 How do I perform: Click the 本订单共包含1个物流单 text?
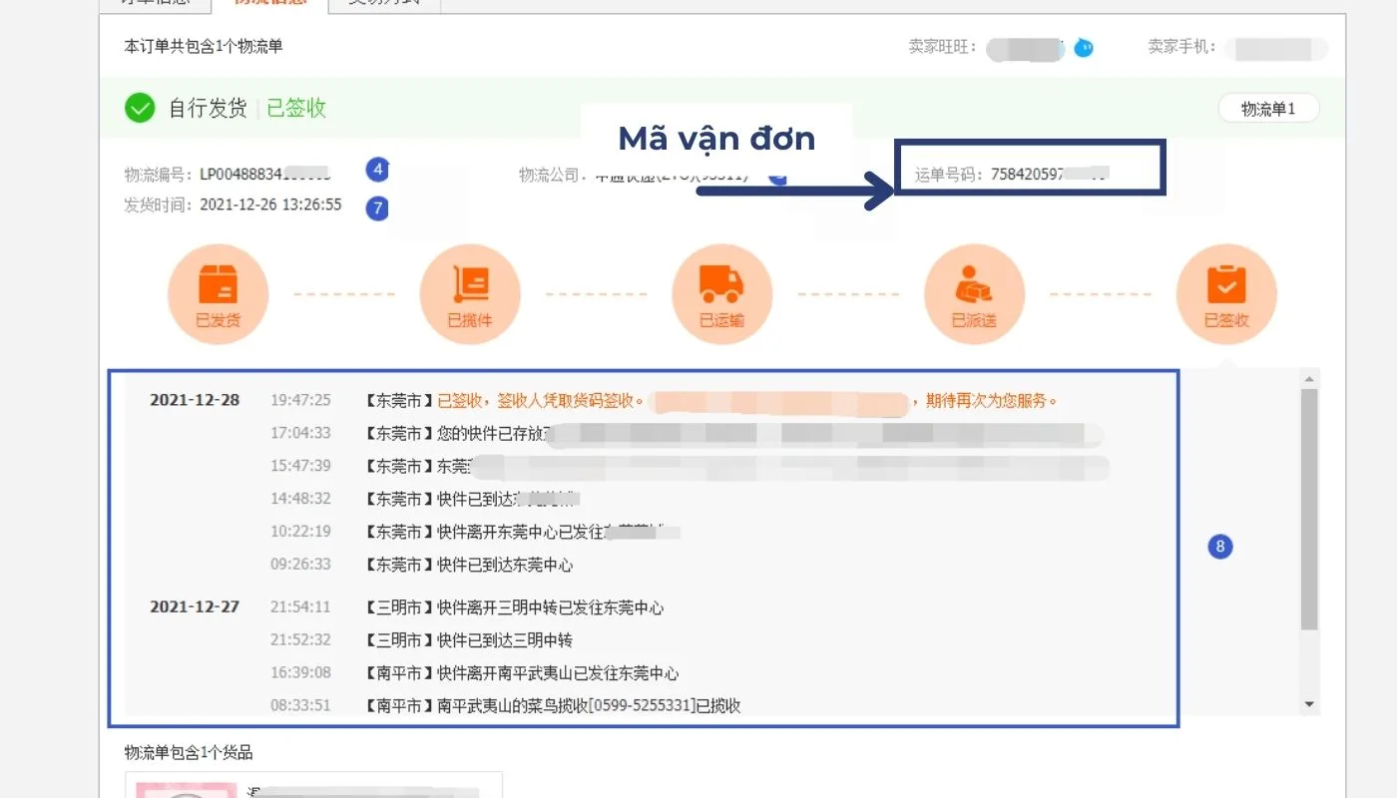click(204, 46)
